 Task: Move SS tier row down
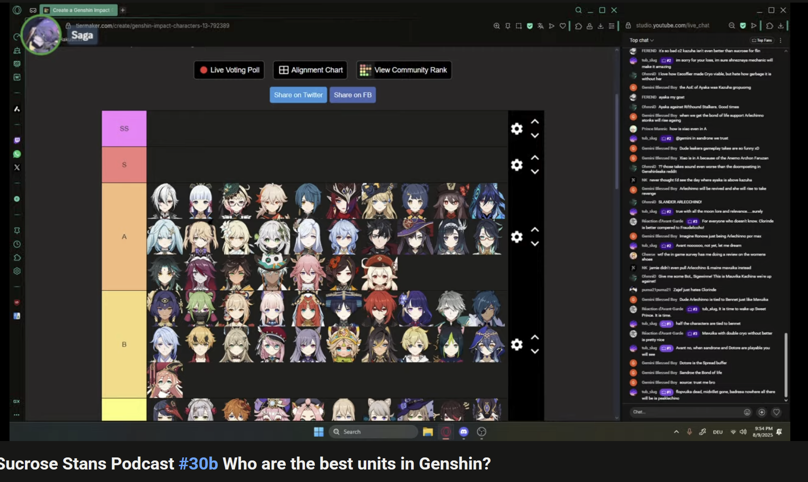535,135
